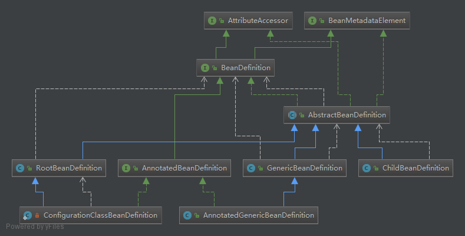Click class icon on ConfigurationClassBeanDefinition node
This screenshot has width=465, height=236.
point(27,215)
